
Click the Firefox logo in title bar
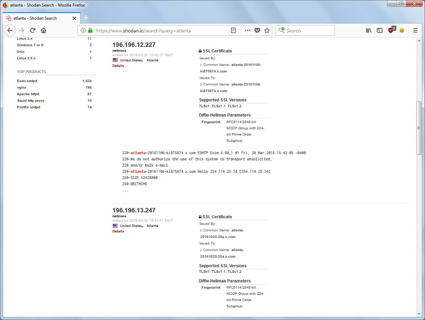click(x=5, y=5)
